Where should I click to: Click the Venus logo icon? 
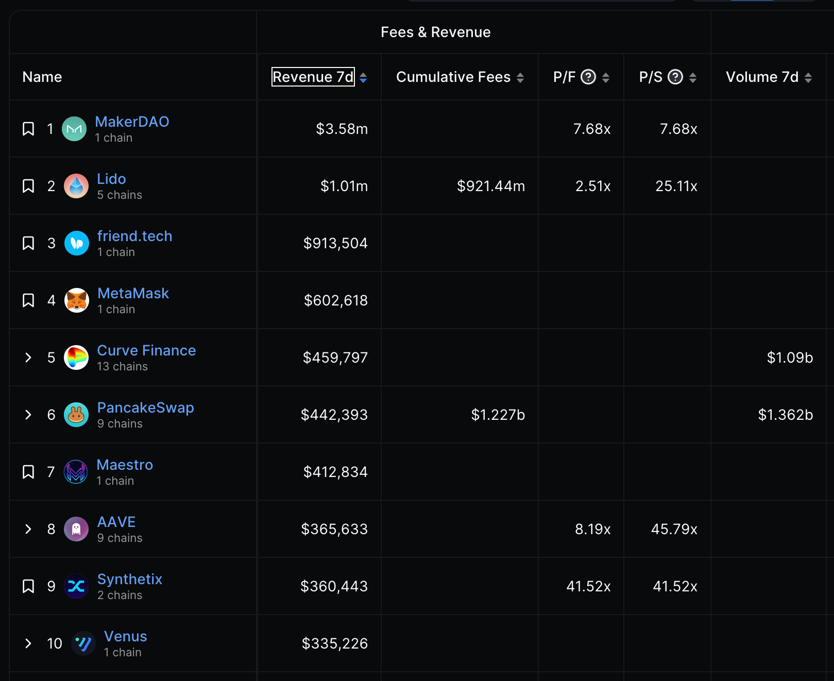tap(83, 643)
